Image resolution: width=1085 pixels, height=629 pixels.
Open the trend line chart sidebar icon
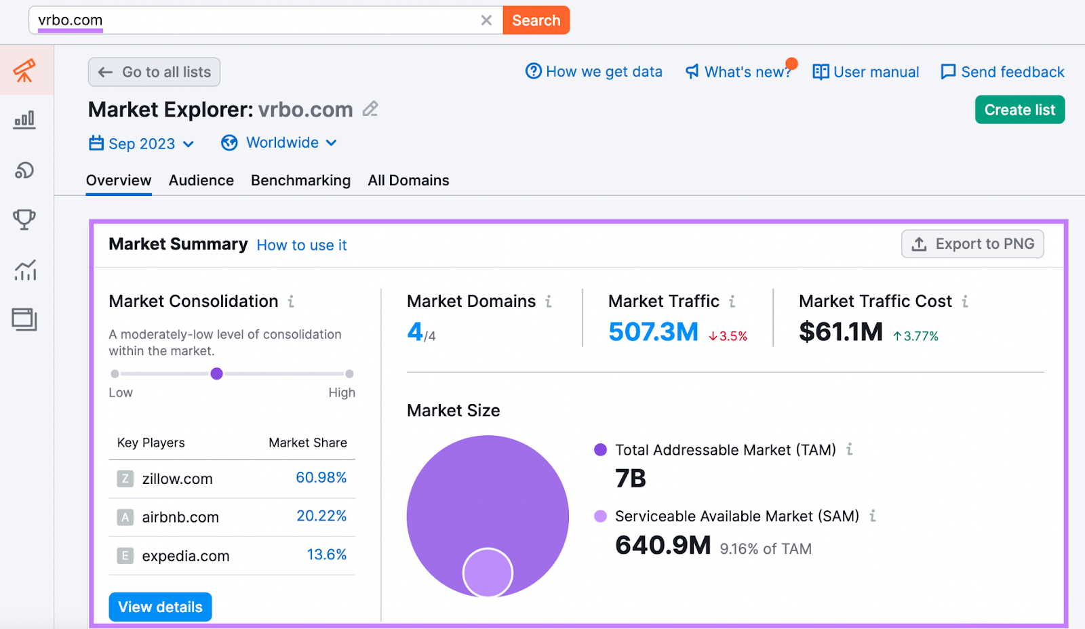pos(25,270)
